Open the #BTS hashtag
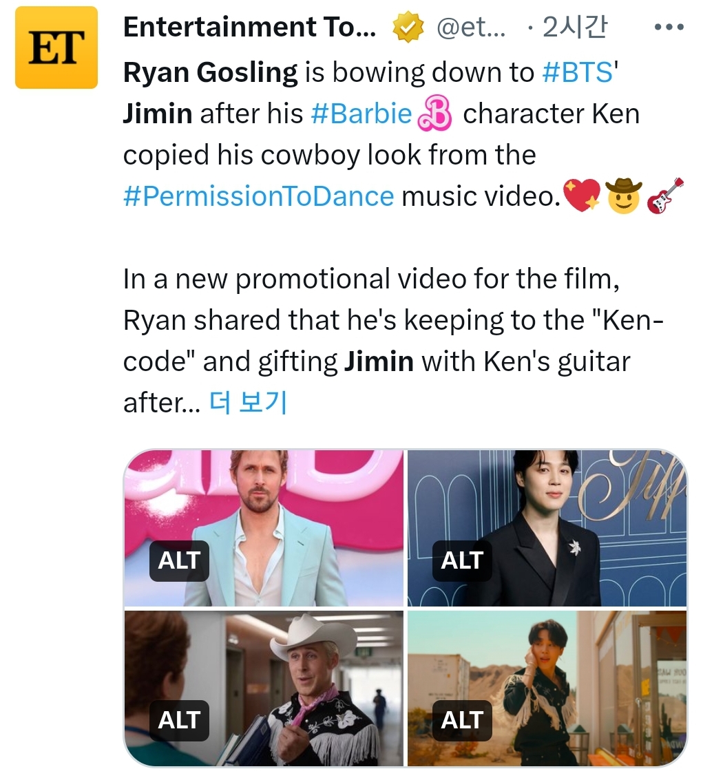This screenshot has width=703, height=780. pos(578,72)
